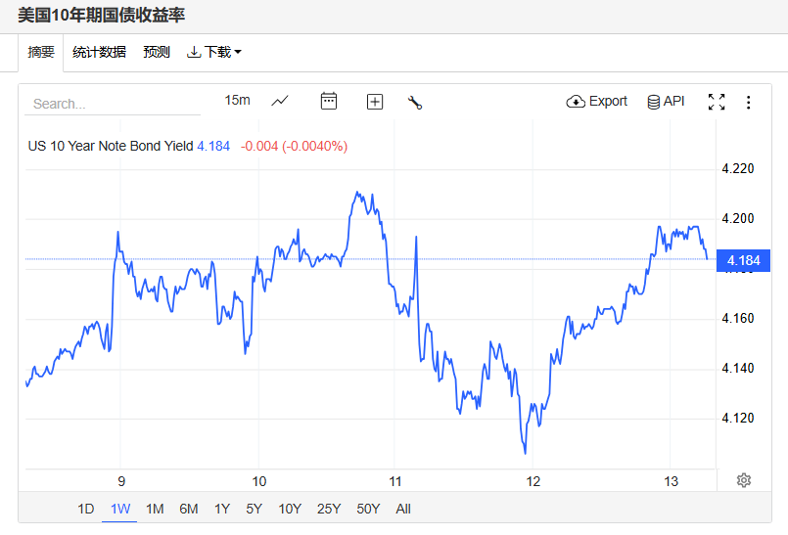Select the 1D time range
Image resolution: width=788 pixels, height=535 pixels.
(x=86, y=509)
